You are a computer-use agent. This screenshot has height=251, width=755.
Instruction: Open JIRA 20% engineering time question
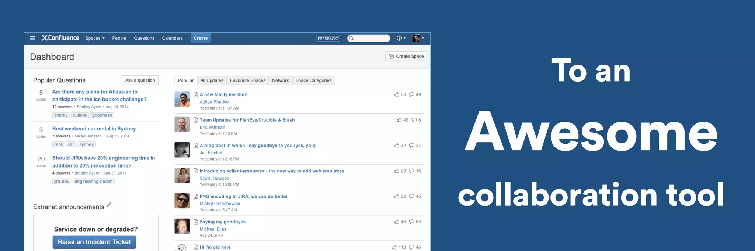104,162
